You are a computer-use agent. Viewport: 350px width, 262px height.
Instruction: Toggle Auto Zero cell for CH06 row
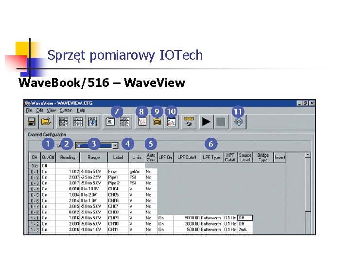151,200
